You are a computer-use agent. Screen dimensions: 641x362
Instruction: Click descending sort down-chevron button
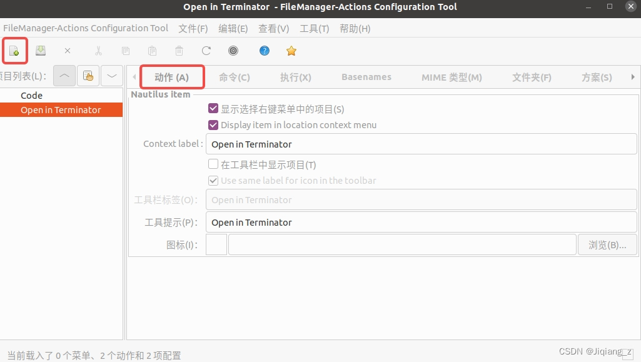(112, 76)
